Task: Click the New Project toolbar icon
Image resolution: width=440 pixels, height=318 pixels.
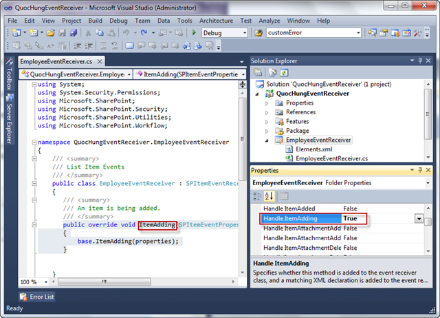Action: point(16,33)
